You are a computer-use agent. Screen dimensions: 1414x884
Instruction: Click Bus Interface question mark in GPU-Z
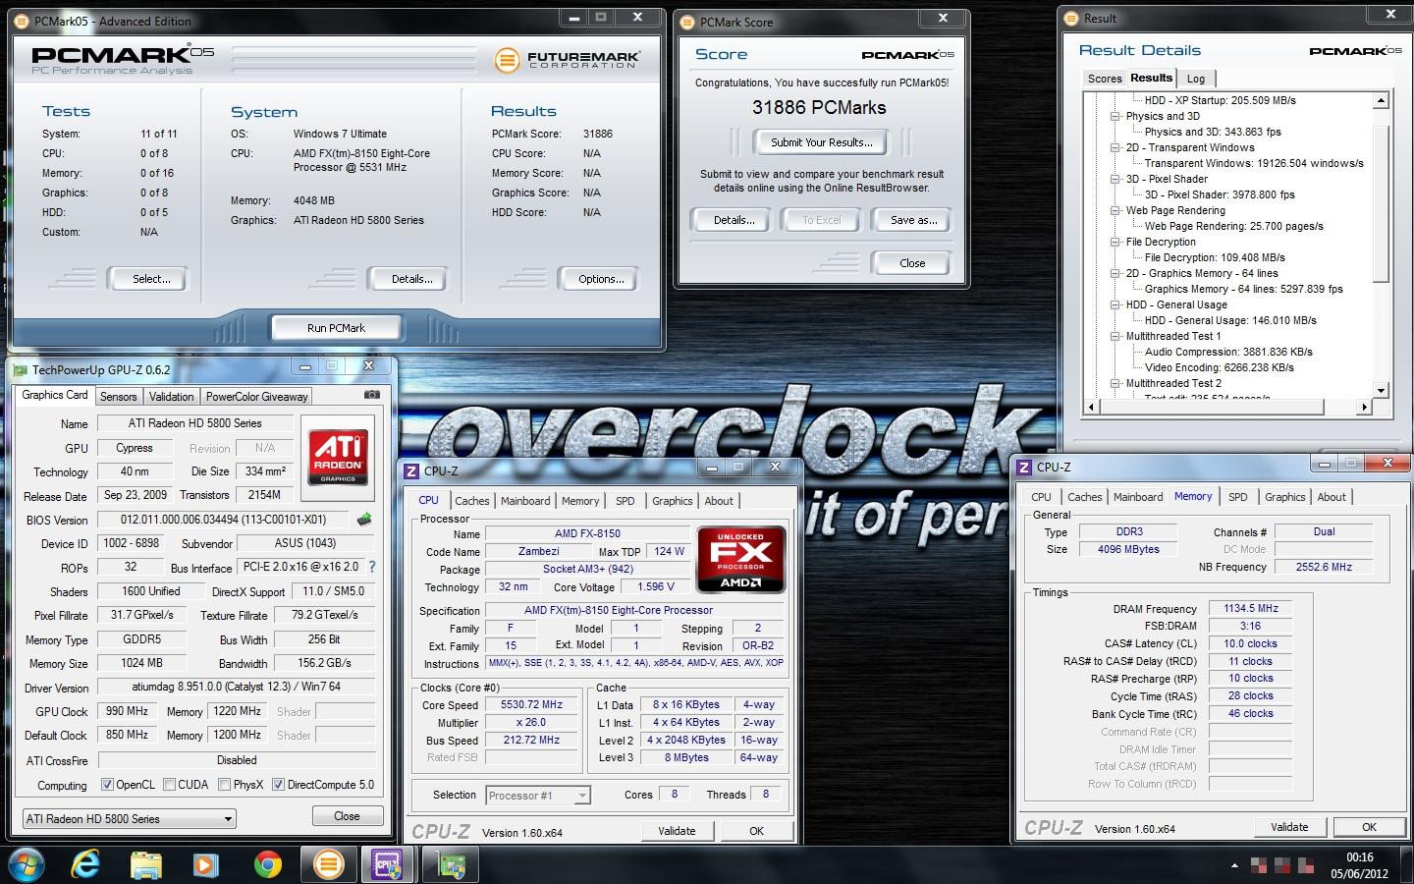[372, 567]
